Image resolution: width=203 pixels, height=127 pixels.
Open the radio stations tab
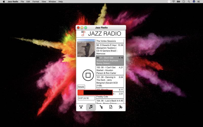point(81,107)
